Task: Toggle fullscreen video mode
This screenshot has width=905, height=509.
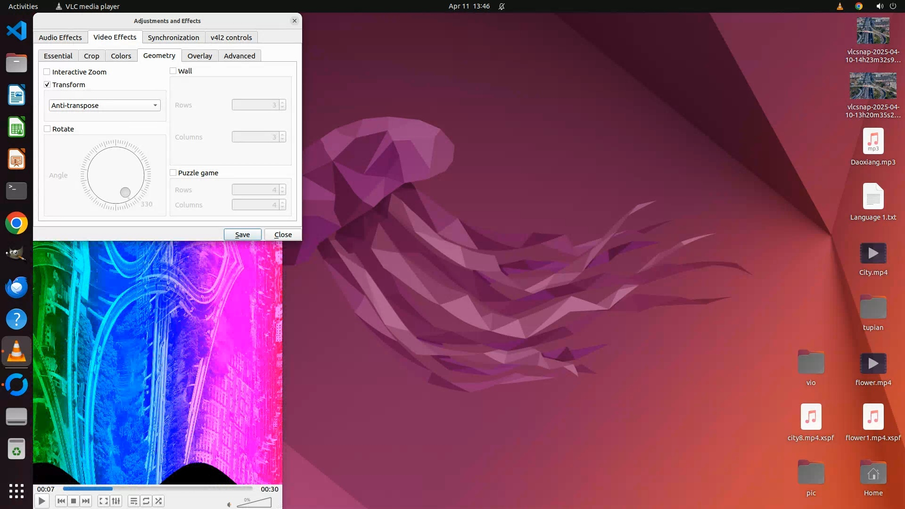Action: [103, 501]
